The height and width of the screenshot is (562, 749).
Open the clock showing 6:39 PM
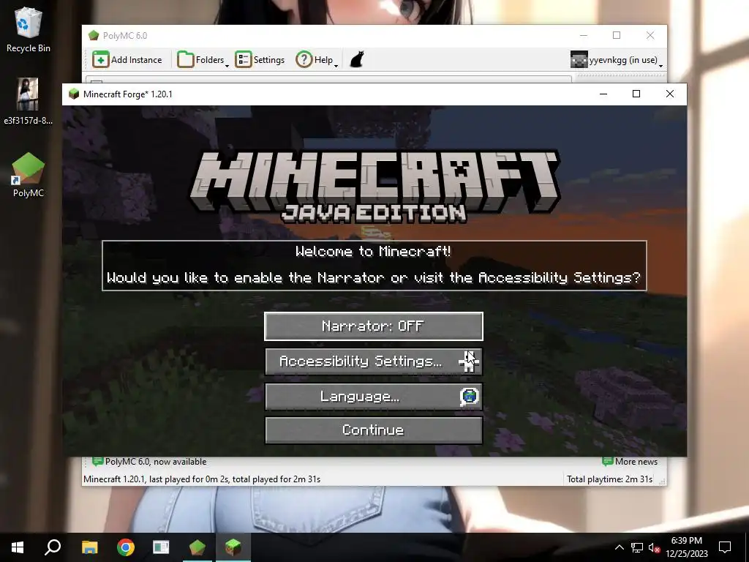pyautogui.click(x=687, y=547)
